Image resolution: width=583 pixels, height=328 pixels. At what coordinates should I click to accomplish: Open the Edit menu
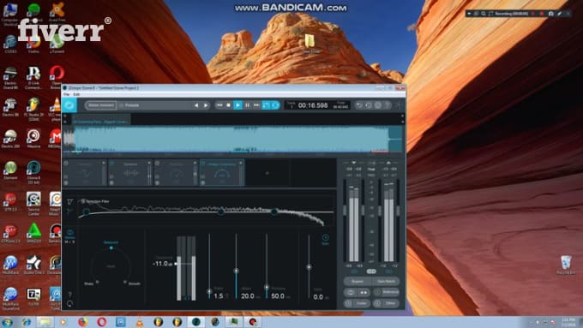pyautogui.click(x=76, y=95)
